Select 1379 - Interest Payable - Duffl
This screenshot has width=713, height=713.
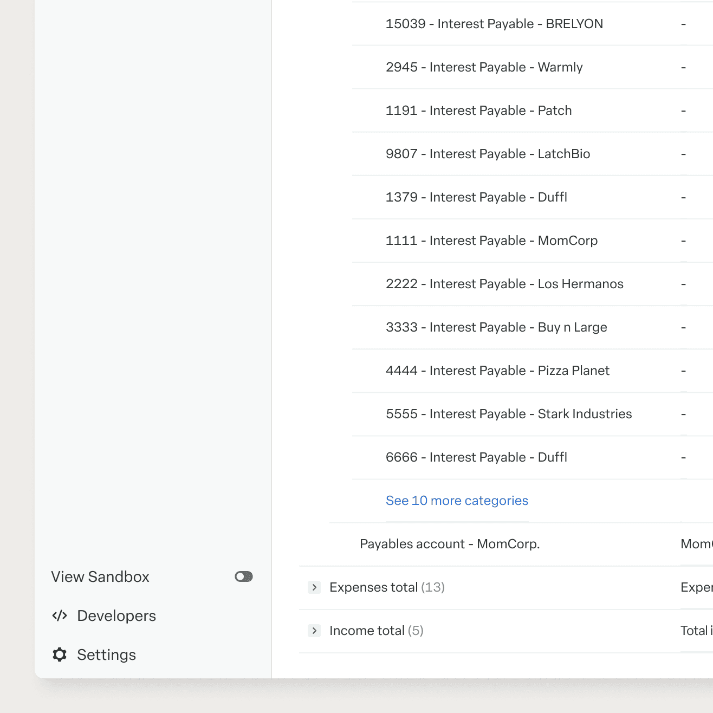476,197
